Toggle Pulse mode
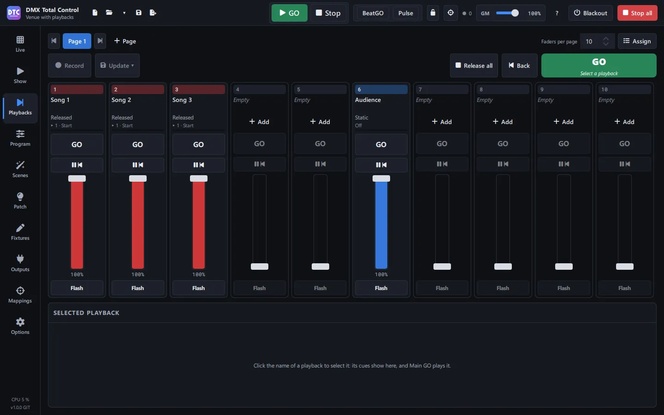664x415 pixels. pyautogui.click(x=406, y=13)
